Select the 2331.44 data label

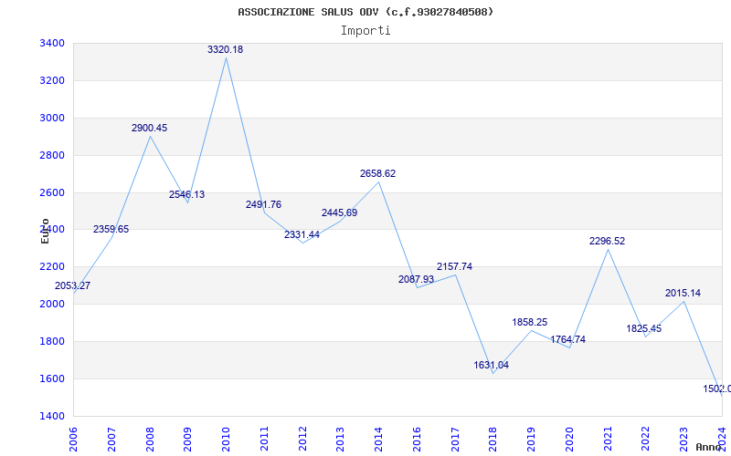[x=302, y=234]
